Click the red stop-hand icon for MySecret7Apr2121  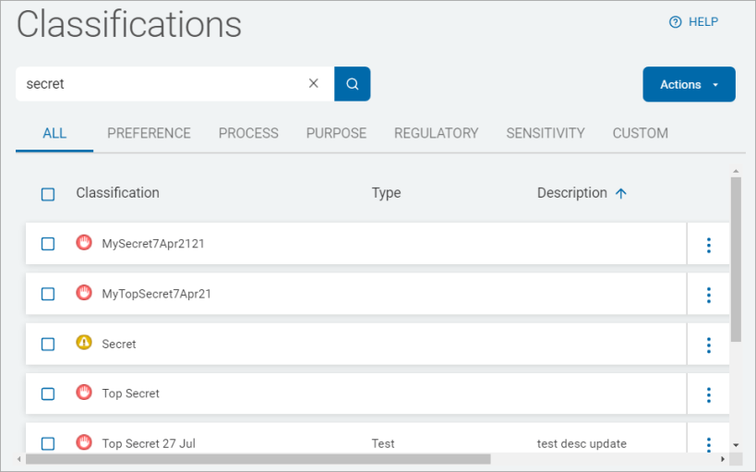84,242
